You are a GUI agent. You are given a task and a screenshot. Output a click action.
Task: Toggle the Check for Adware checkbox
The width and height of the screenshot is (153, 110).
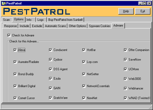[x=9, y=35]
